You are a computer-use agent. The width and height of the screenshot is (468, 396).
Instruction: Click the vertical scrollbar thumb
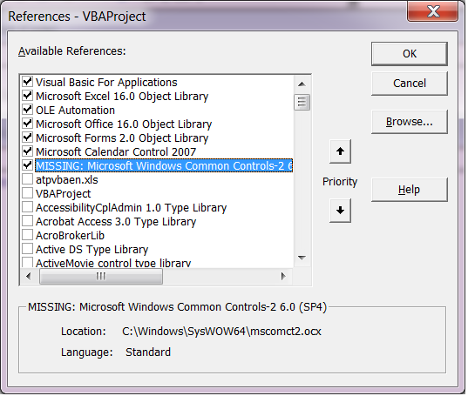point(303,103)
